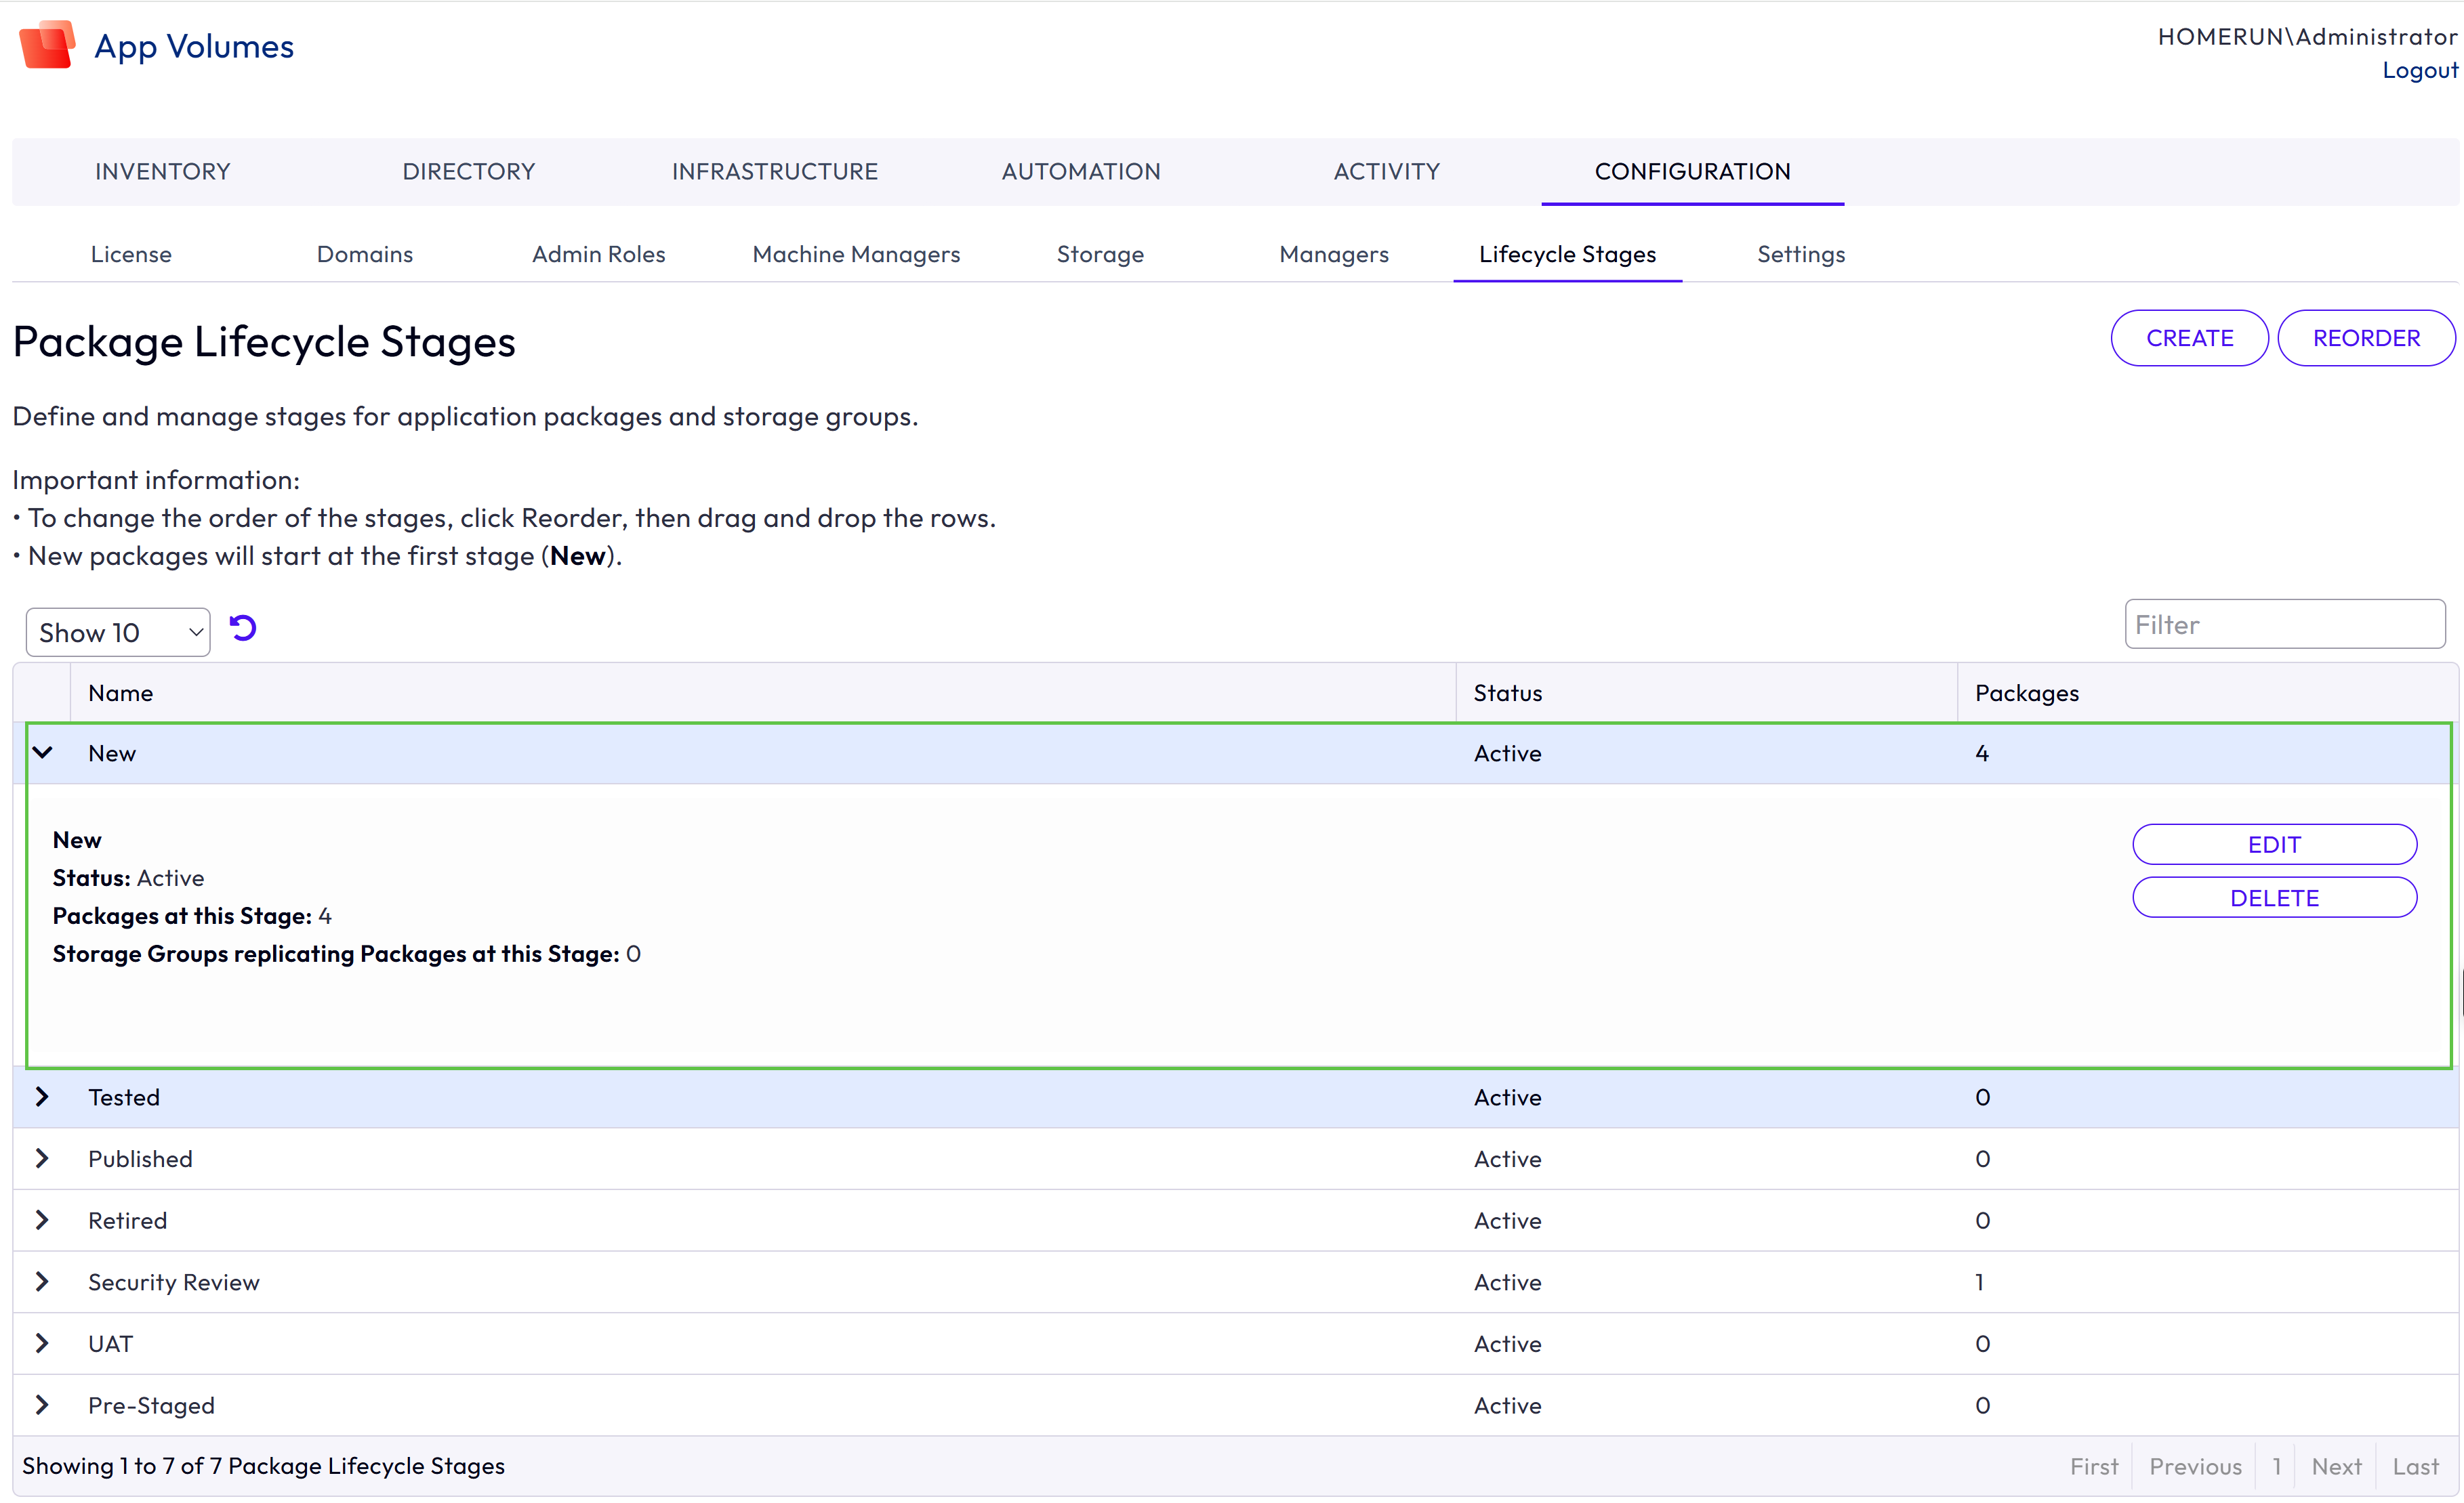This screenshot has height=1503, width=2464.
Task: Expand the UAT stage row
Action: pos(42,1344)
